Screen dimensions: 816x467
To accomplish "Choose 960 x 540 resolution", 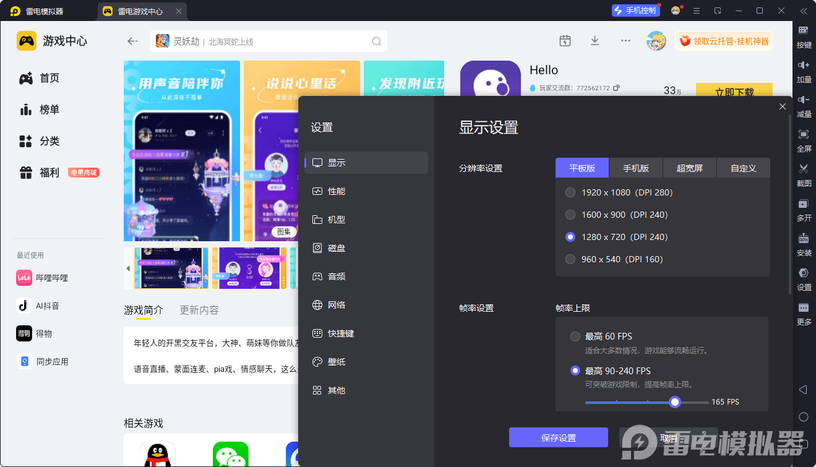I will coord(570,259).
